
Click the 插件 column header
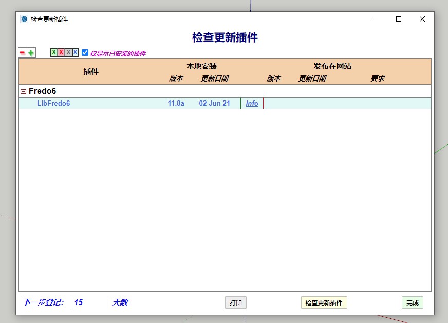pos(91,72)
